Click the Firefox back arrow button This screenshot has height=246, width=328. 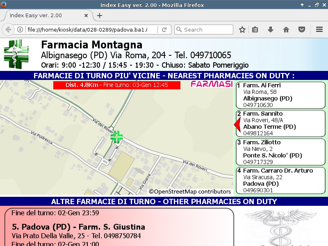8,30
